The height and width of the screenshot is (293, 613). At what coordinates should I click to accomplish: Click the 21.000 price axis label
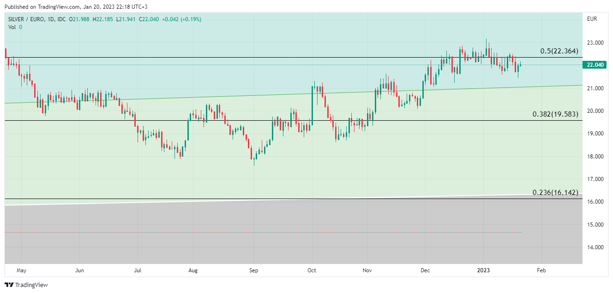(595, 88)
